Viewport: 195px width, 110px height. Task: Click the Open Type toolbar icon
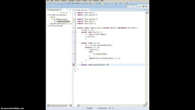click(x=90, y=3)
